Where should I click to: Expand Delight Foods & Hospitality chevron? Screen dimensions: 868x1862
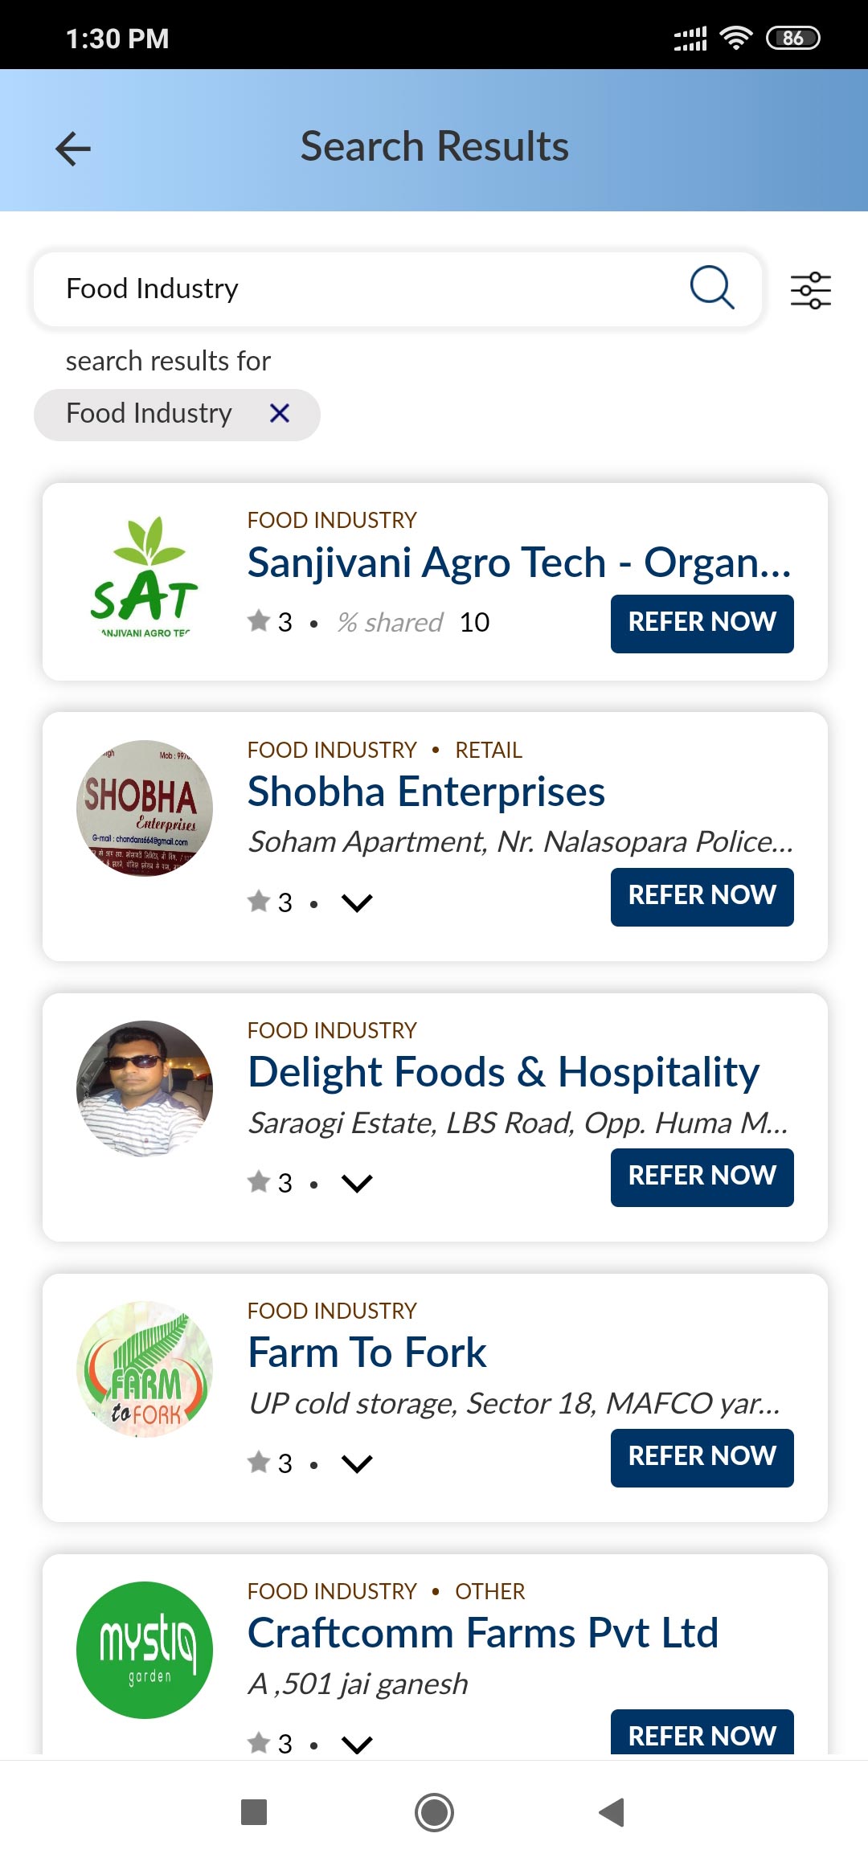[357, 1183]
